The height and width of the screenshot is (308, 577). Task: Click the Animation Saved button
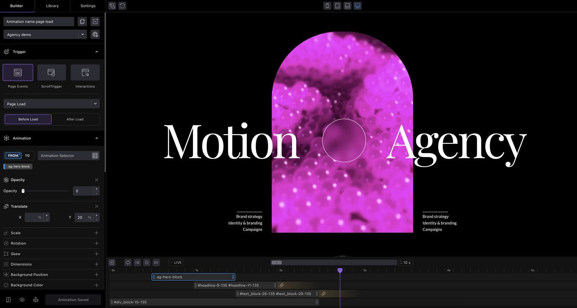click(x=73, y=300)
